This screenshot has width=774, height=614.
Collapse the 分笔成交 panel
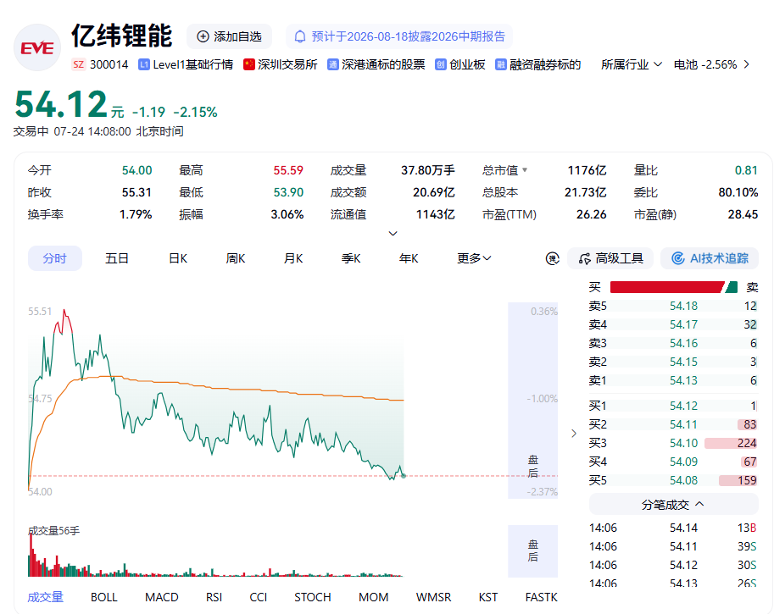tap(674, 505)
